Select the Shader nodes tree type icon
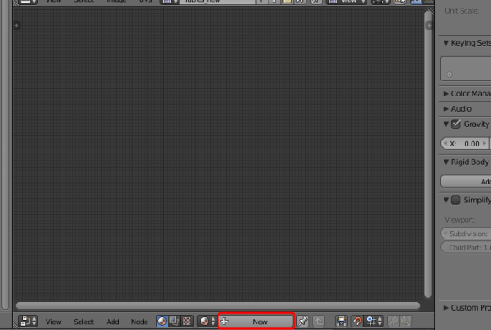The width and height of the screenshot is (491, 330). tap(162, 322)
